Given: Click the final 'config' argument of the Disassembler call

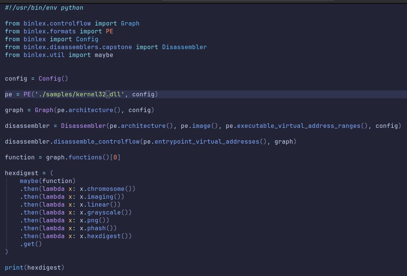Looking at the screenshot, I should pyautogui.click(x=387, y=126).
